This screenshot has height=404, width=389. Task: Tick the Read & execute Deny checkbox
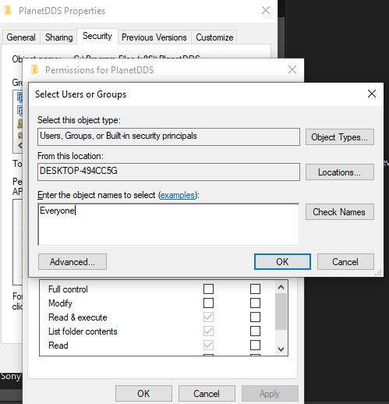coord(255,317)
